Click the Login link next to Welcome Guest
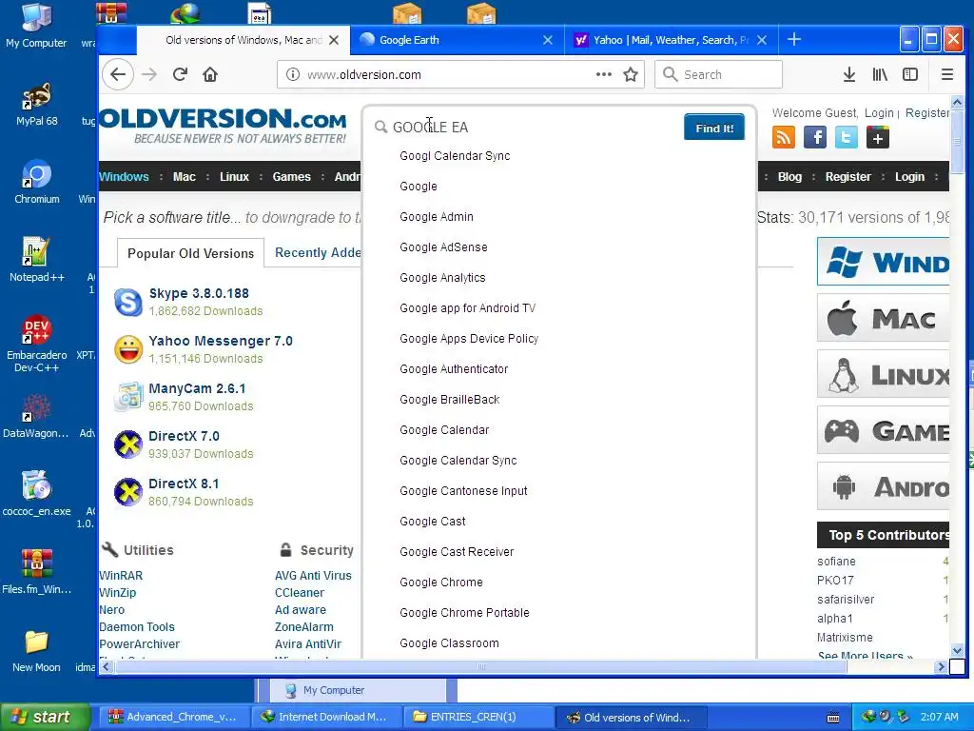This screenshot has height=731, width=974. coord(878,112)
